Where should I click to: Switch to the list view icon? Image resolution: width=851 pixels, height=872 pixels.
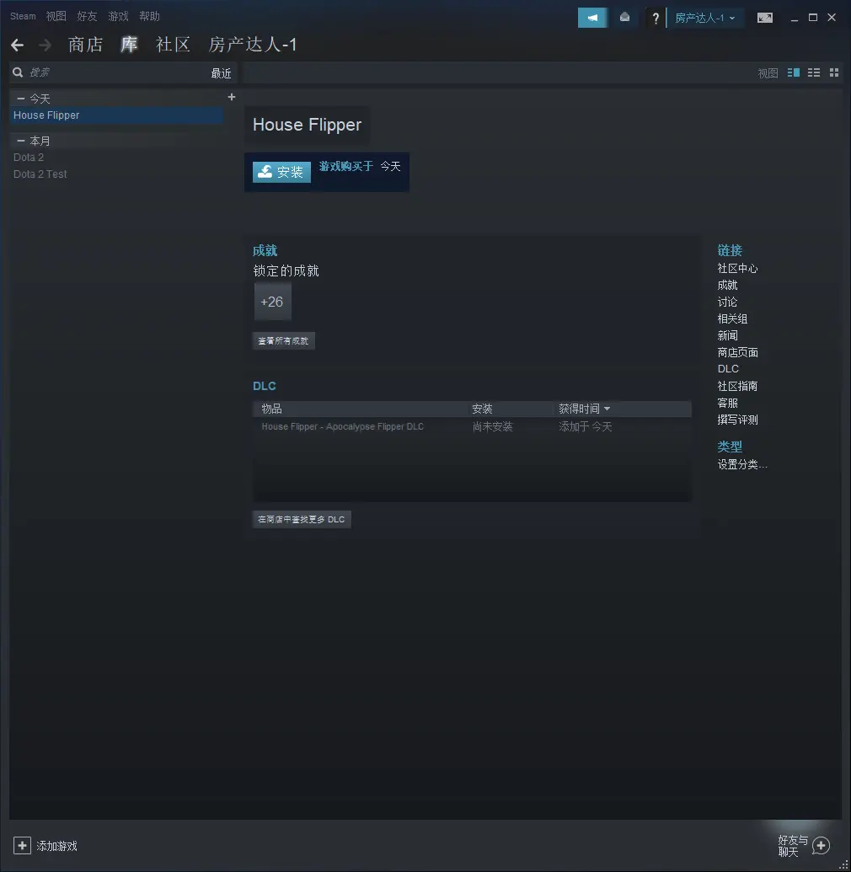(x=814, y=72)
